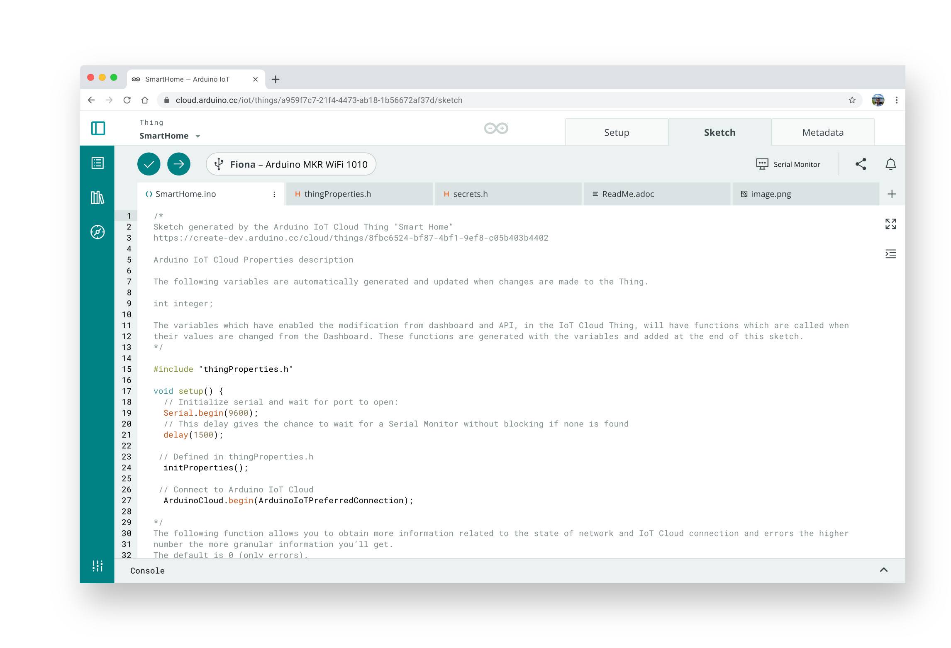951x648 pixels.
Task: Open the SmartHome thing dropdown
Action: point(198,136)
